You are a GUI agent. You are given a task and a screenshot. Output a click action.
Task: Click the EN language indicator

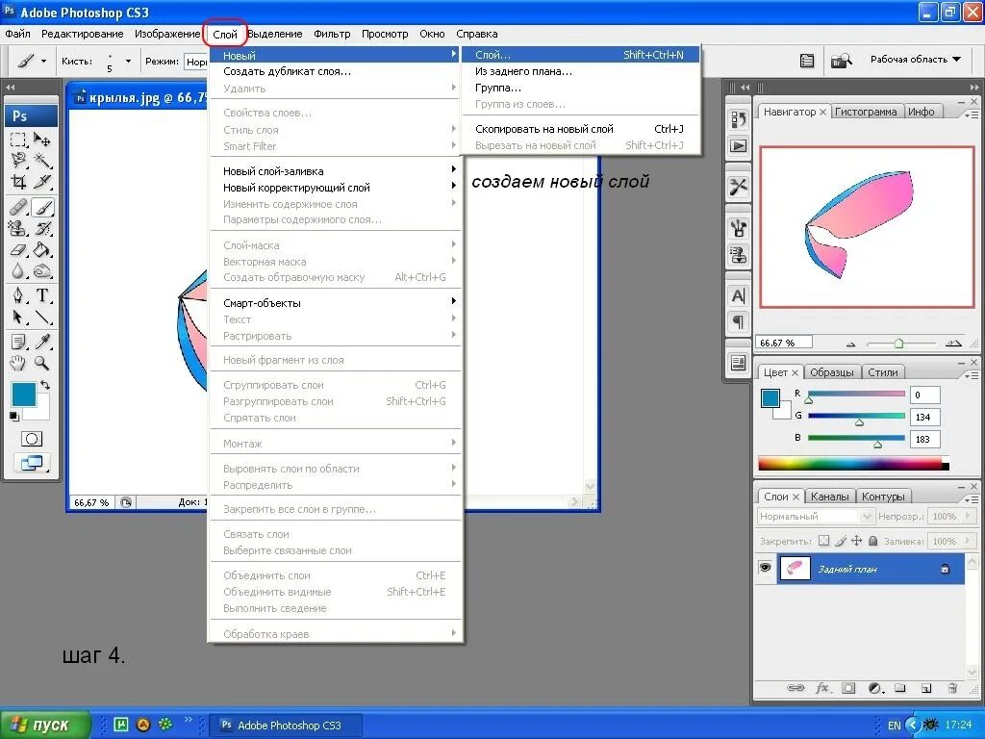pyautogui.click(x=894, y=726)
